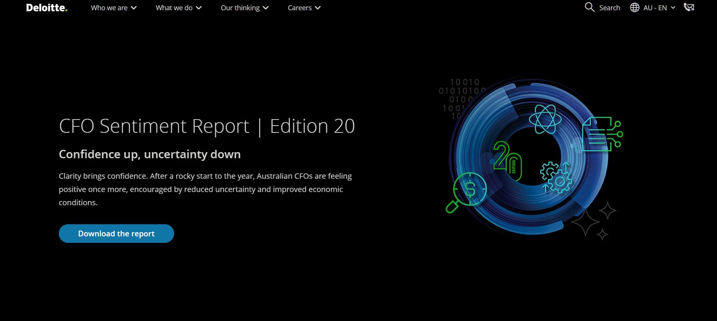717x321 pixels.
Task: Click the paragraph starting Clarity brings confidence
Action: [x=205, y=189]
